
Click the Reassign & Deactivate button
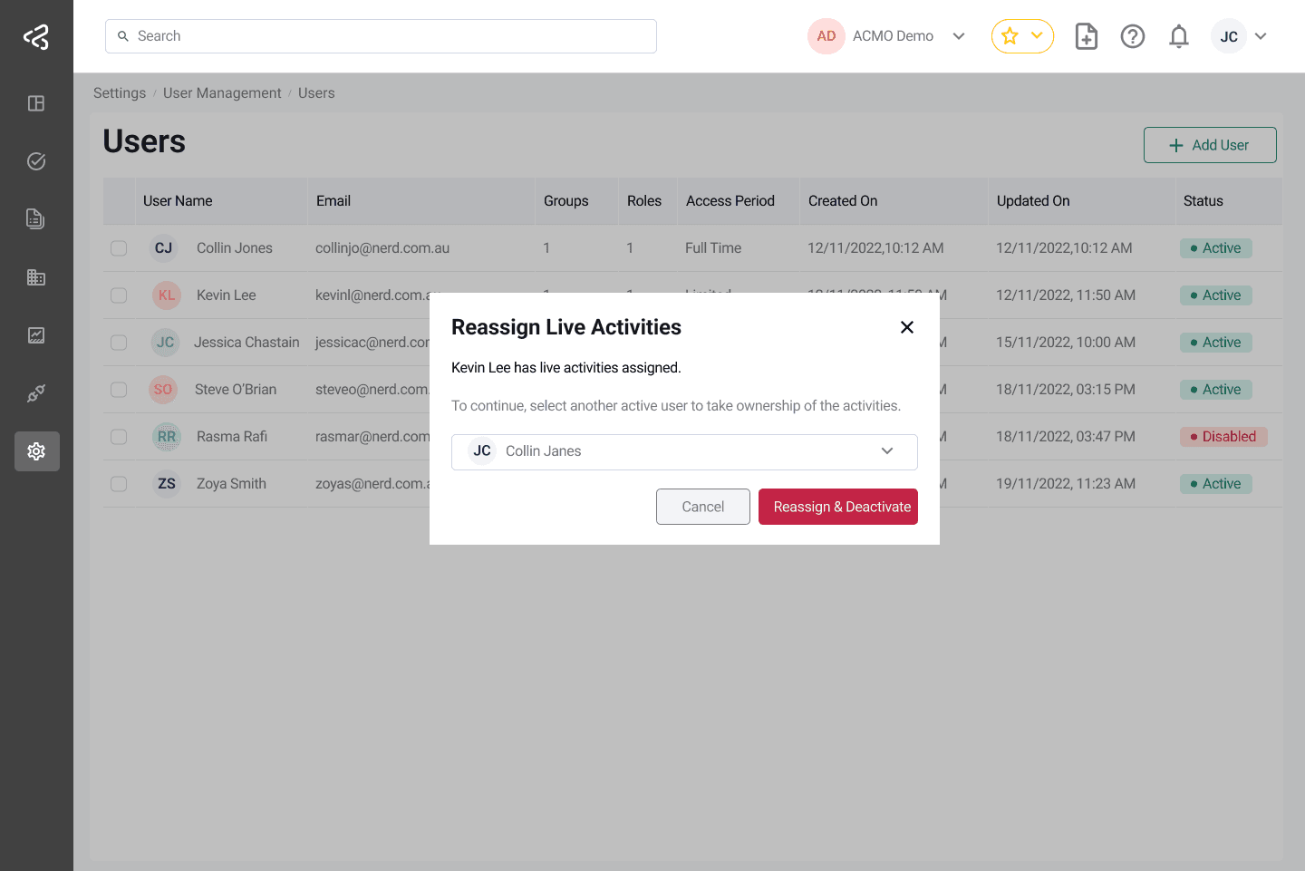[837, 507]
